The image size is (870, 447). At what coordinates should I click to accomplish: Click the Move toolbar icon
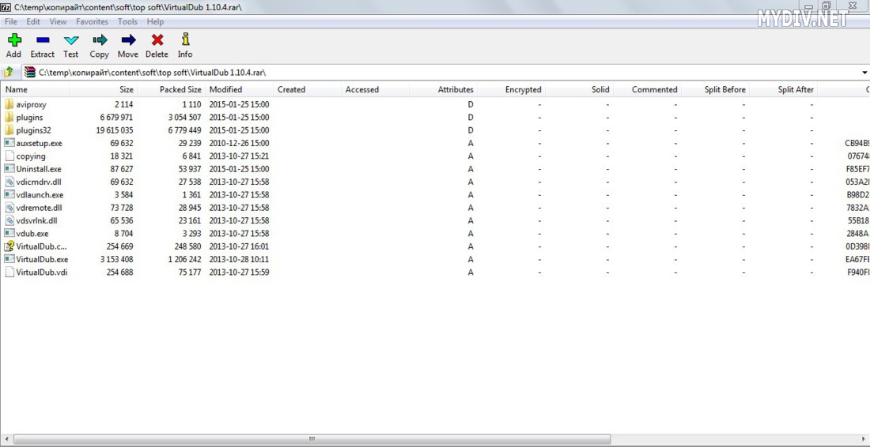pos(128,39)
